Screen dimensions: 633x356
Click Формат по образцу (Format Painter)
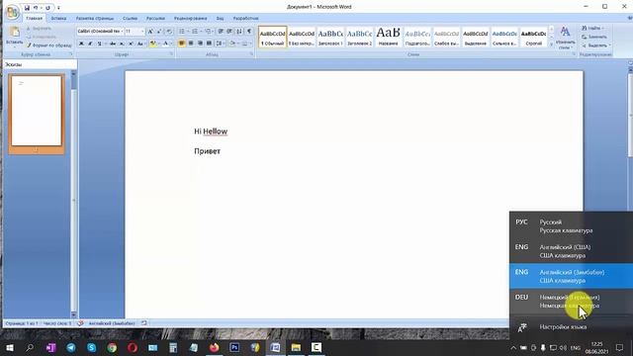point(48,45)
